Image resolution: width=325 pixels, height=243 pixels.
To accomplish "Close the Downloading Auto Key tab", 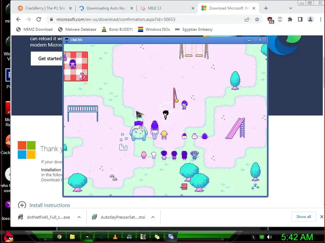I will (132, 8).
